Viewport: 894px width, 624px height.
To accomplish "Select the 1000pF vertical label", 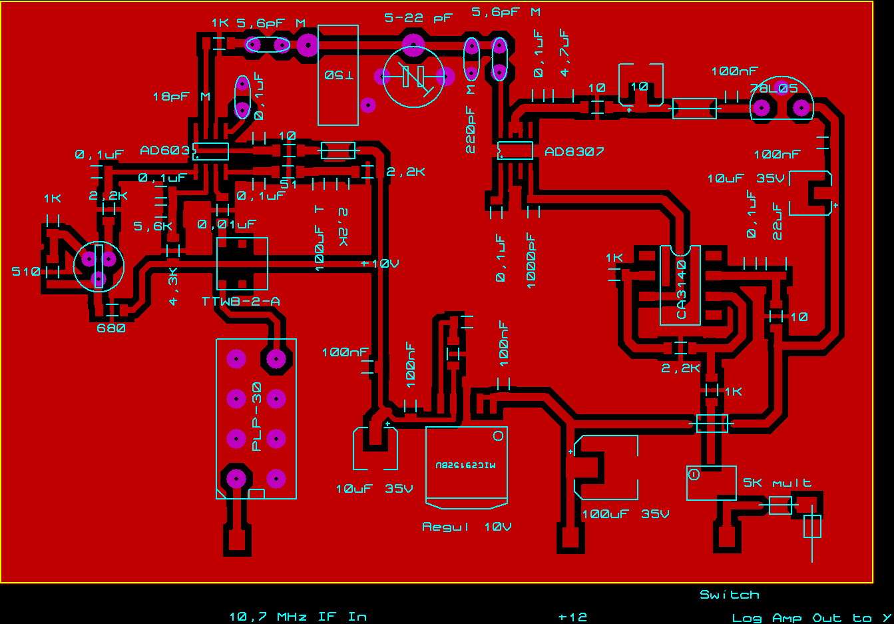I will [531, 260].
